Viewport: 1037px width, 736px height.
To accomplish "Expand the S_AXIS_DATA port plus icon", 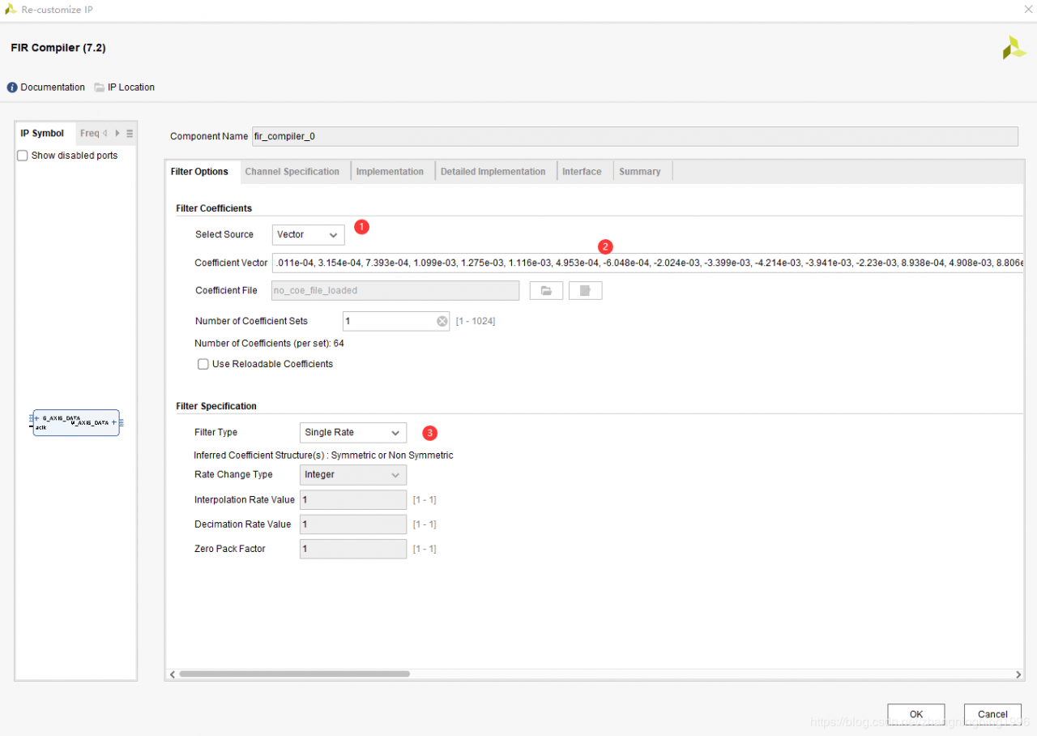I will [x=37, y=417].
